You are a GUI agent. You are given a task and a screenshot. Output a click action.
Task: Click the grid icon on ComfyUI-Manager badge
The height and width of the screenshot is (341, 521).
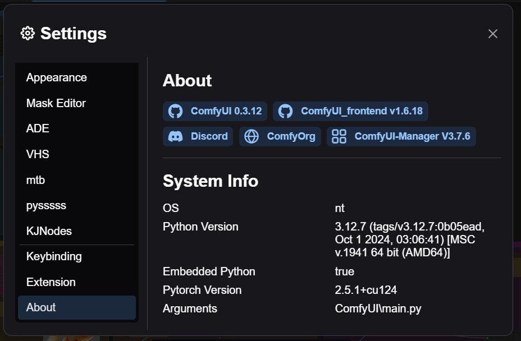pos(339,136)
